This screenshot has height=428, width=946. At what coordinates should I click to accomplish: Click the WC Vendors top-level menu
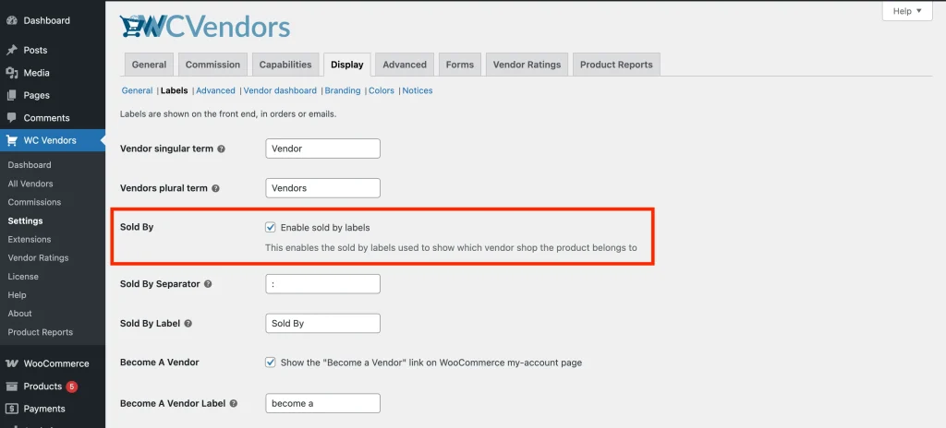coord(53,140)
